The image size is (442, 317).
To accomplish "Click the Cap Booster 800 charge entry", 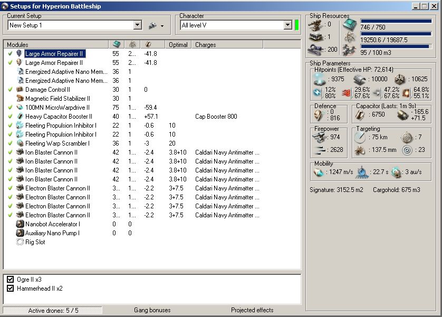I will pyautogui.click(x=216, y=117).
